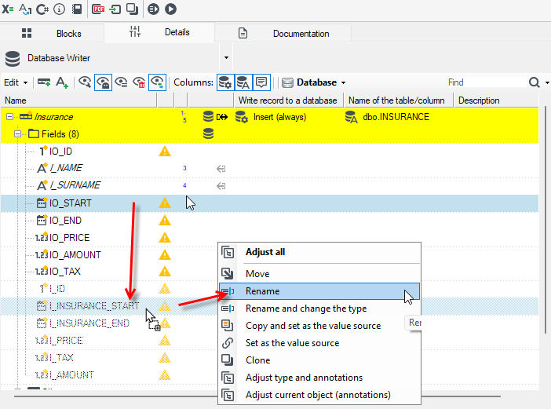
Task: Toggle the eye with lock visibility button
Action: click(103, 82)
